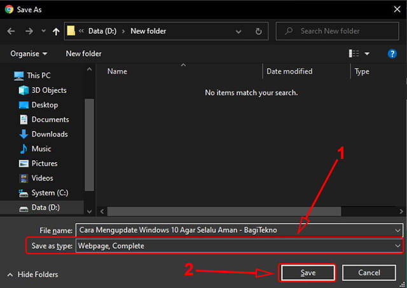
Task: Click horizontal scrollbar left arrow
Action: click(x=102, y=212)
